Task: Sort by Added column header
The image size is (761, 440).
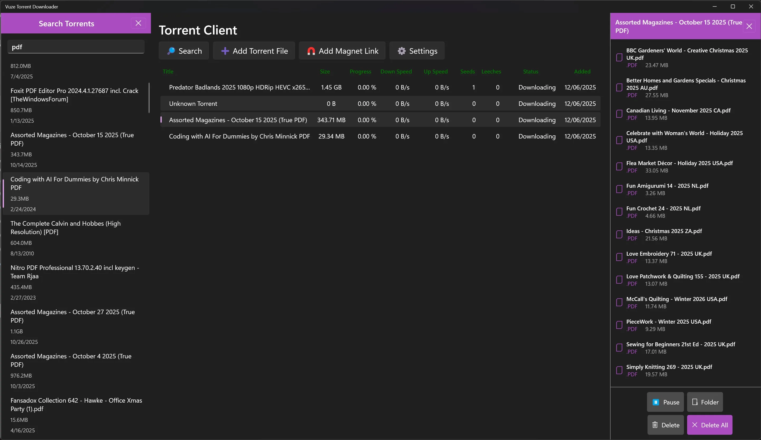Action: (582, 72)
